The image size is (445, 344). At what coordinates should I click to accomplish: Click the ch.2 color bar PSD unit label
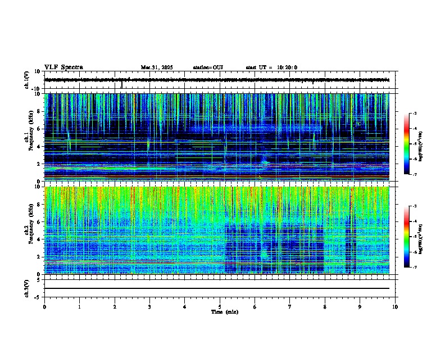[x=421, y=239]
